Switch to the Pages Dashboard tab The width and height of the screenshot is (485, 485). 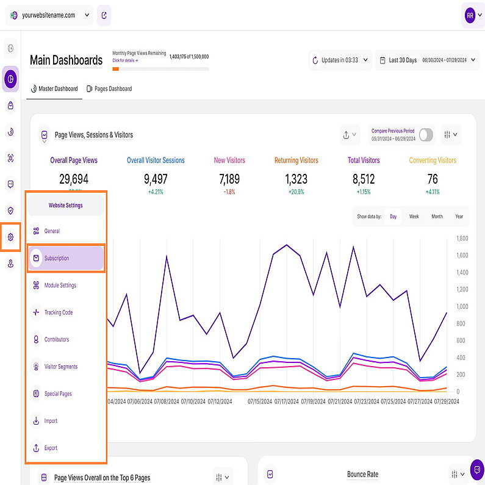coord(109,89)
